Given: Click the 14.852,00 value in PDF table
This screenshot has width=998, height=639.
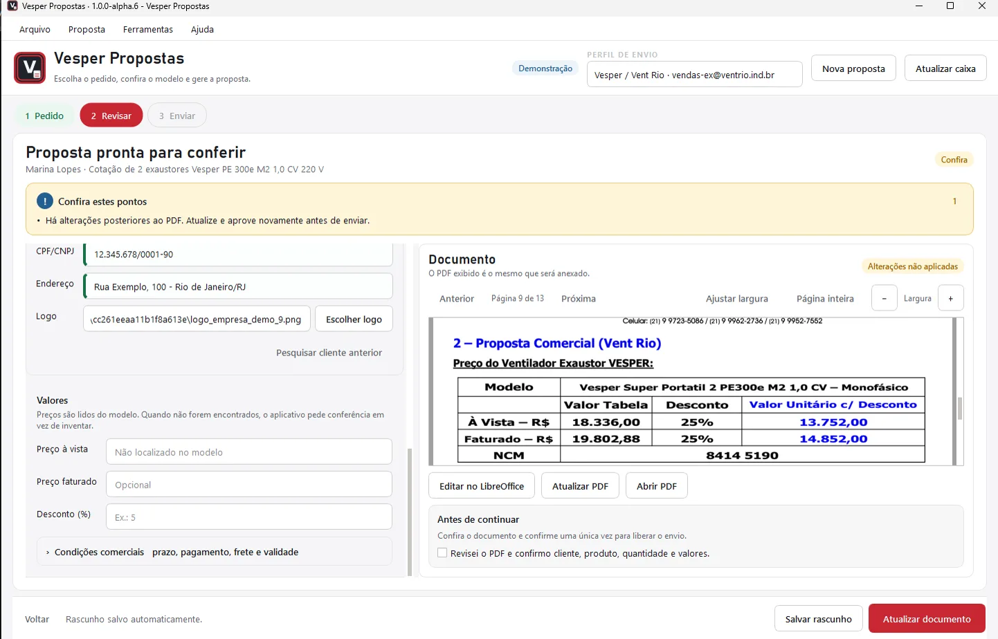Looking at the screenshot, I should pyautogui.click(x=833, y=438).
